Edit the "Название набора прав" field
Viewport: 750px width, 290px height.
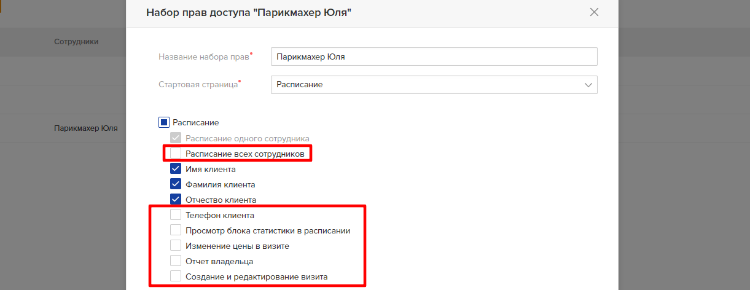(434, 57)
